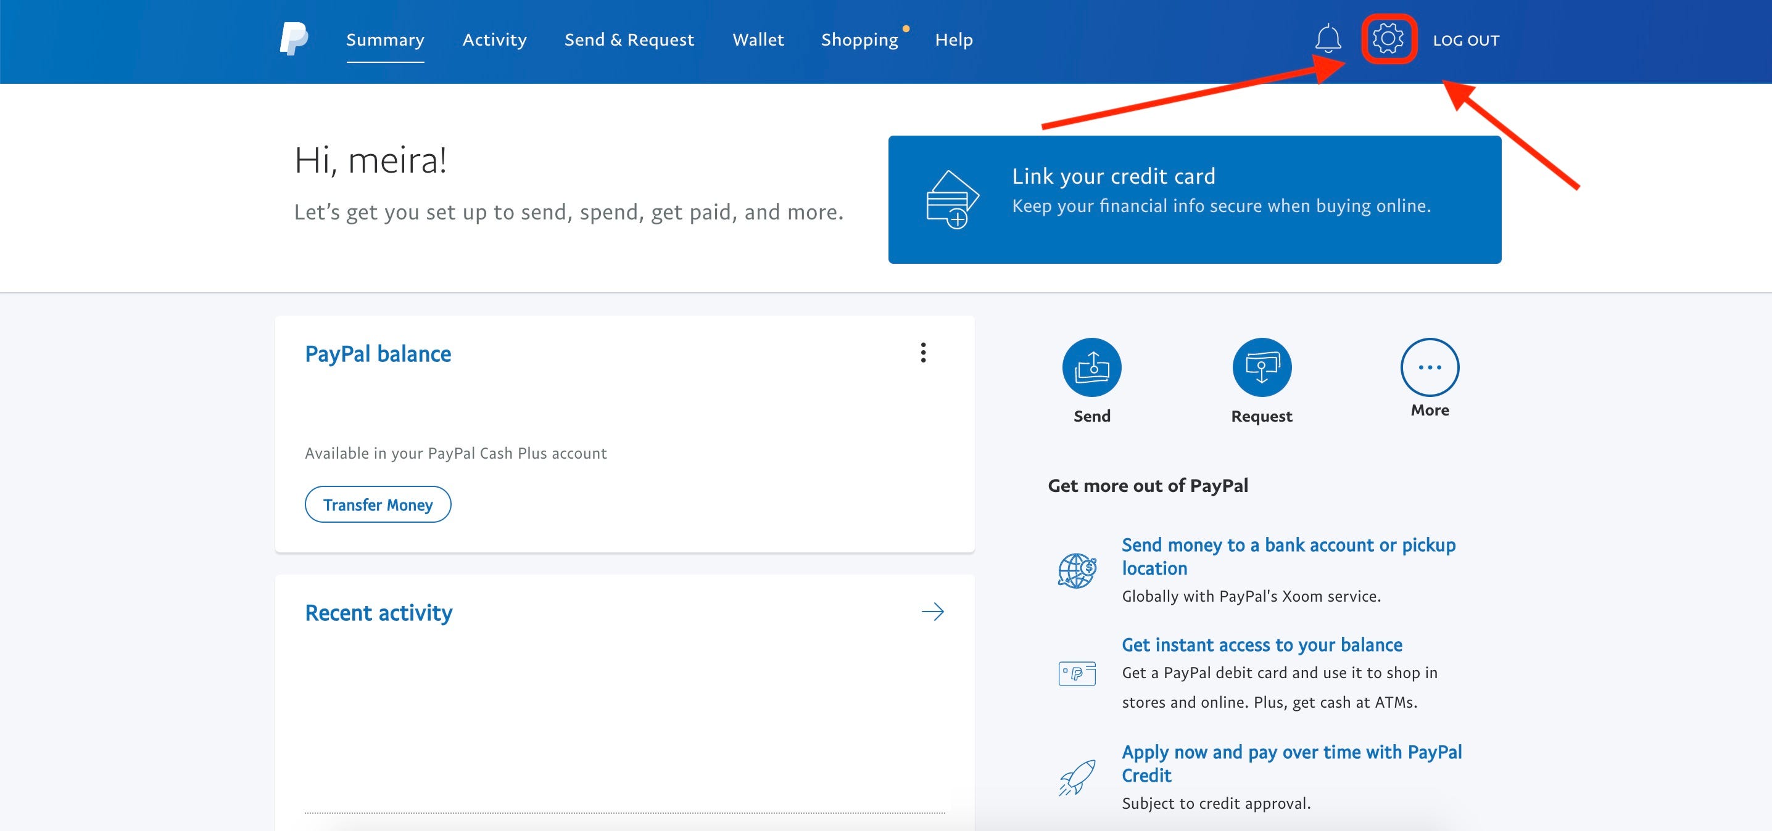Click 'Keep your financial info secure' text
Screen dimensions: 1772x831
click(1221, 206)
